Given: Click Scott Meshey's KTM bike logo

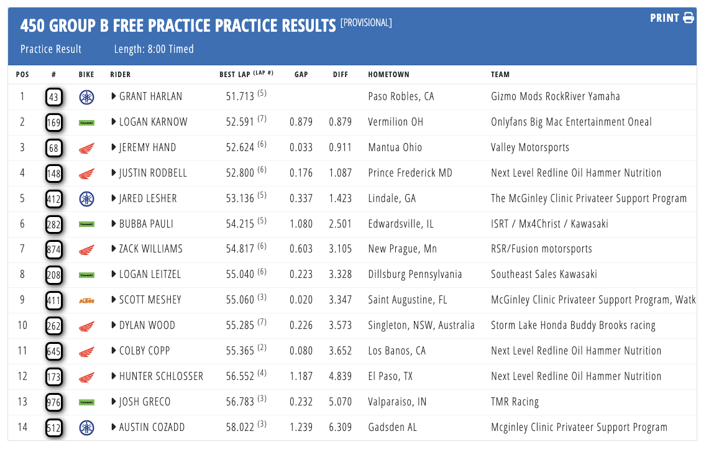Looking at the screenshot, I should [86, 300].
